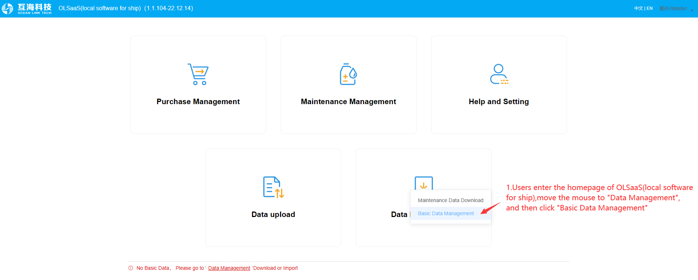Click the 船长/Master user name
This screenshot has width=698, height=280.
coord(673,8)
